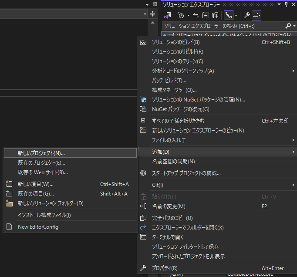Image resolution: width=297 pixels, height=277 pixels.
Task: Toggle the file nesting view button
Action: point(229,15)
